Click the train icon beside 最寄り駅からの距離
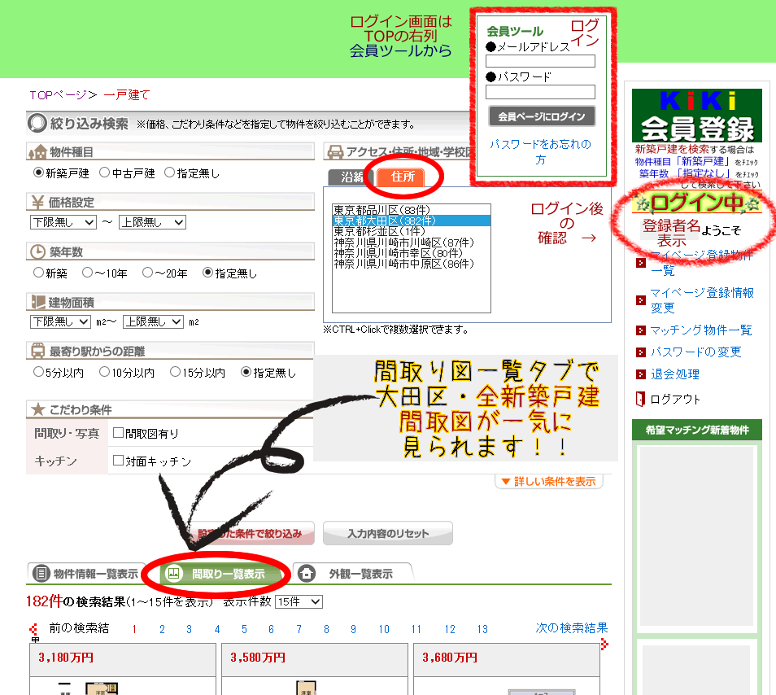 point(37,352)
